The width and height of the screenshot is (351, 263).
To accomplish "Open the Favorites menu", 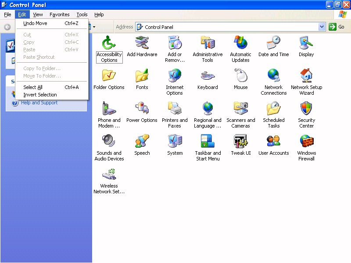I will pyautogui.click(x=60, y=14).
